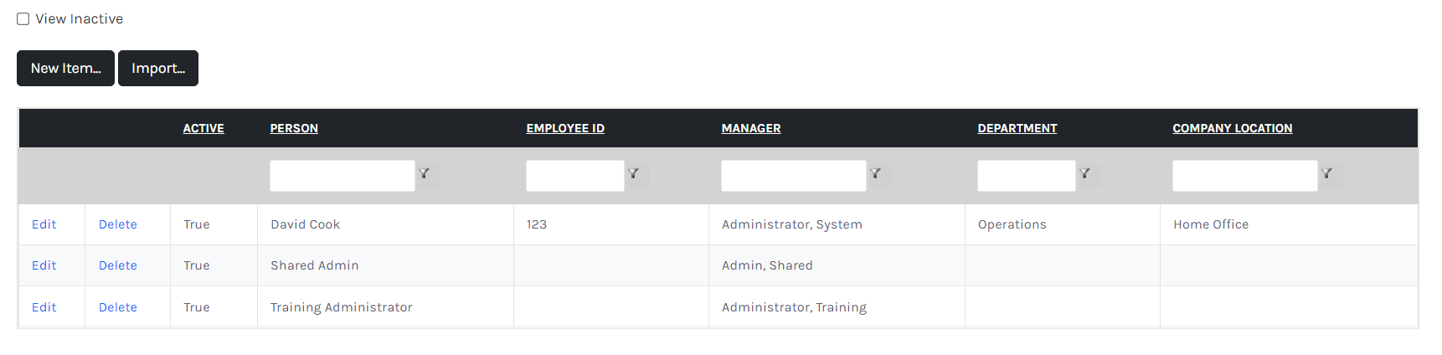Create a new entry with New Item button
This screenshot has width=1442, height=355.
(65, 68)
